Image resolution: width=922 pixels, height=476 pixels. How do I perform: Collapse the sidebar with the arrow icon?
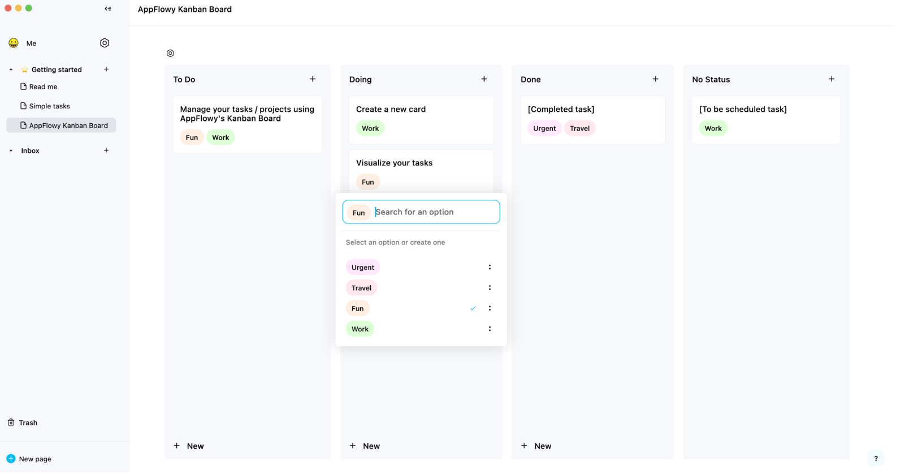[108, 8]
